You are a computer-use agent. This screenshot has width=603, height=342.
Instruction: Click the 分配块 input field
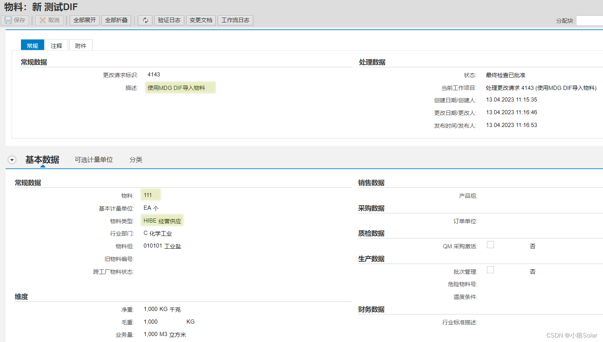590,21
